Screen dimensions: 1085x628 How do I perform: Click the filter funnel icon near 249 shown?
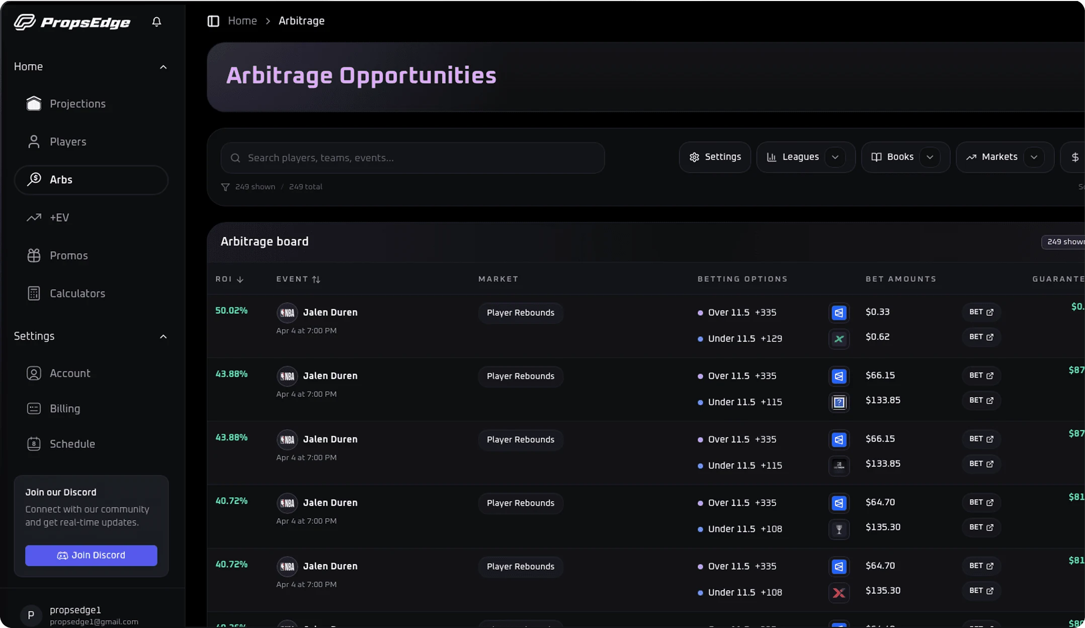click(225, 187)
